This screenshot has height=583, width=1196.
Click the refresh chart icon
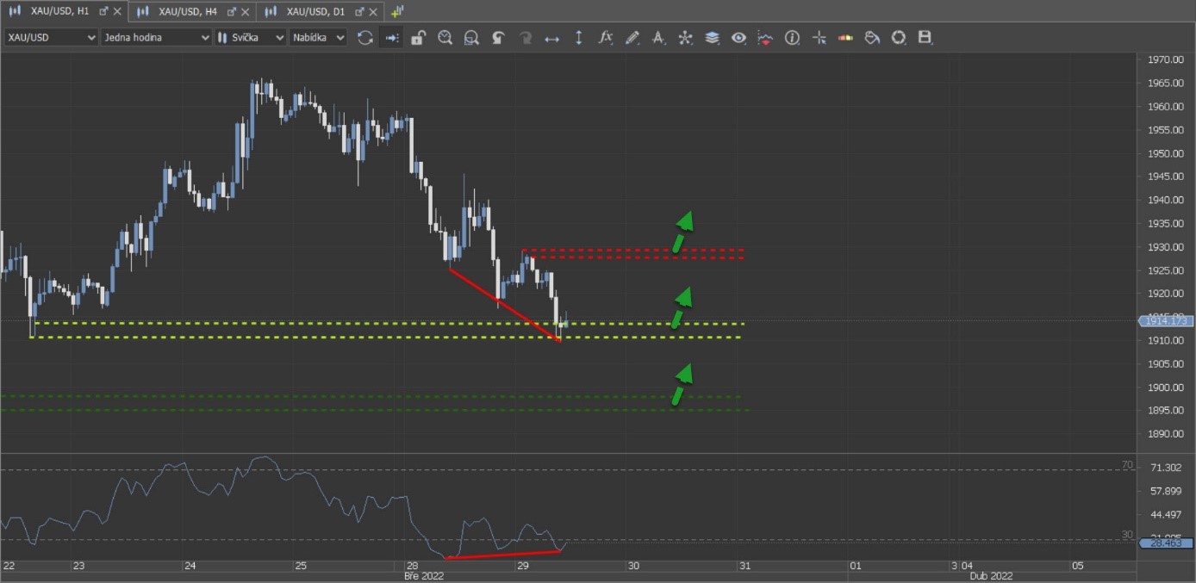(x=365, y=38)
